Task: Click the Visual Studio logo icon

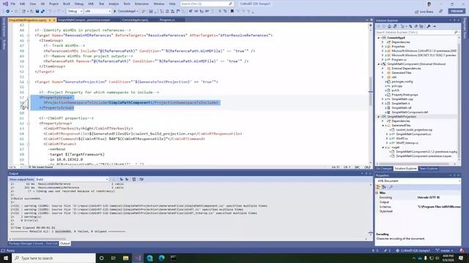Action: click(5, 4)
